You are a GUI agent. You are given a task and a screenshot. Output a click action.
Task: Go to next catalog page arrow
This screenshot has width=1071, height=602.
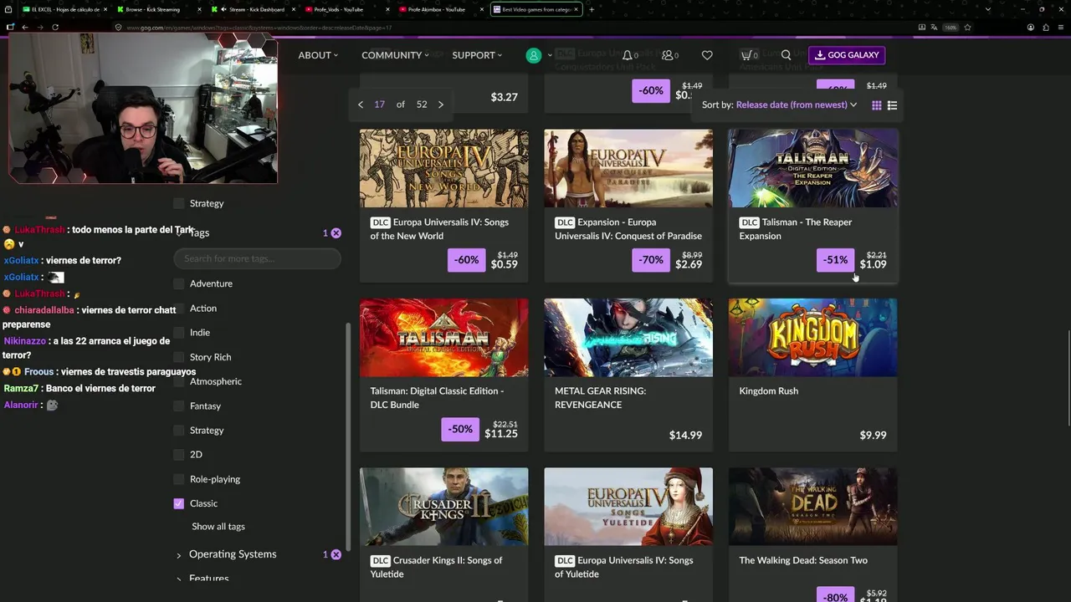click(x=441, y=105)
